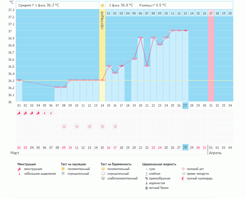Screen dimensions: 246x198
Task: Click the weakly positive pregnancy test legend icon
Action: (x=103, y=178)
